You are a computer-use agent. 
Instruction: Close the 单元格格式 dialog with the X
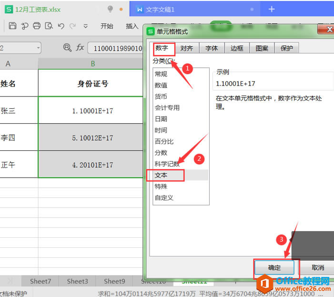click(x=327, y=29)
